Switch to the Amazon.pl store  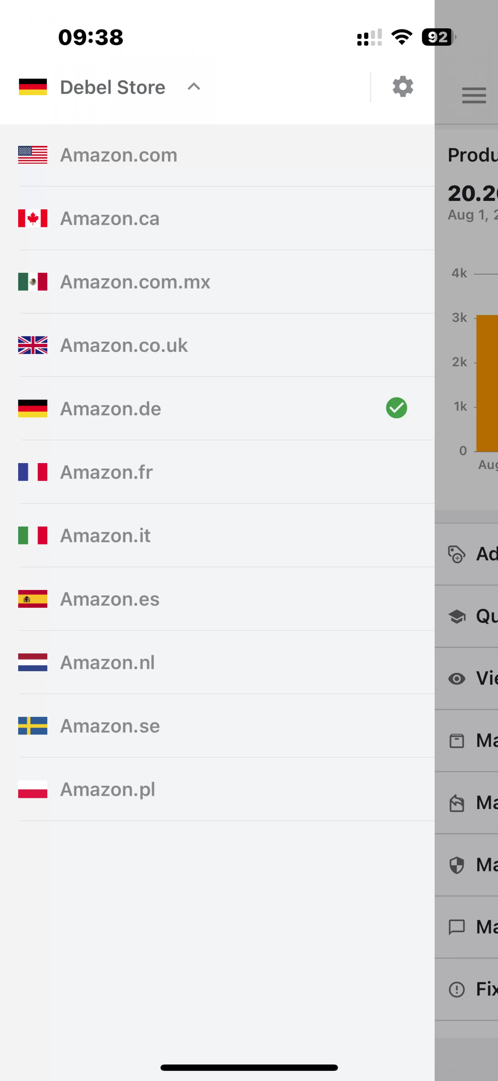pyautogui.click(x=217, y=789)
